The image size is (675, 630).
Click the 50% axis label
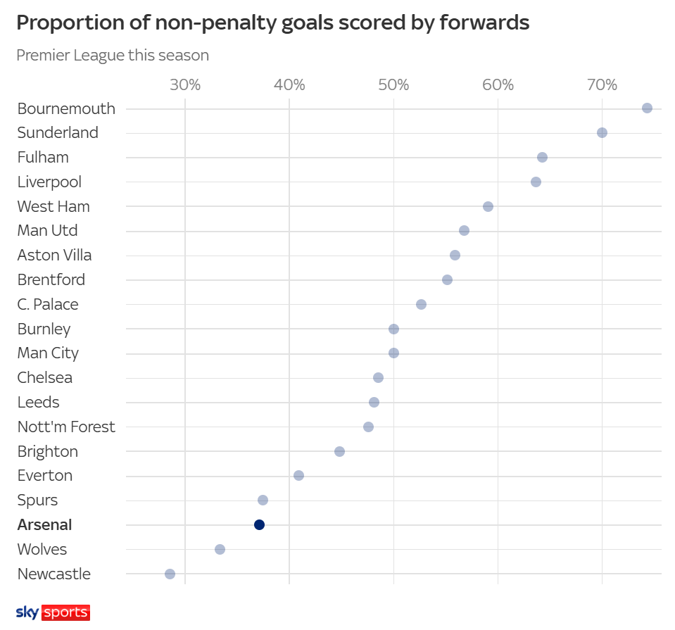click(393, 85)
